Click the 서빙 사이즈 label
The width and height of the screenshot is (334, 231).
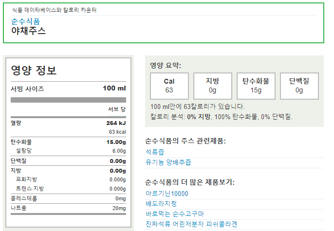click(27, 89)
